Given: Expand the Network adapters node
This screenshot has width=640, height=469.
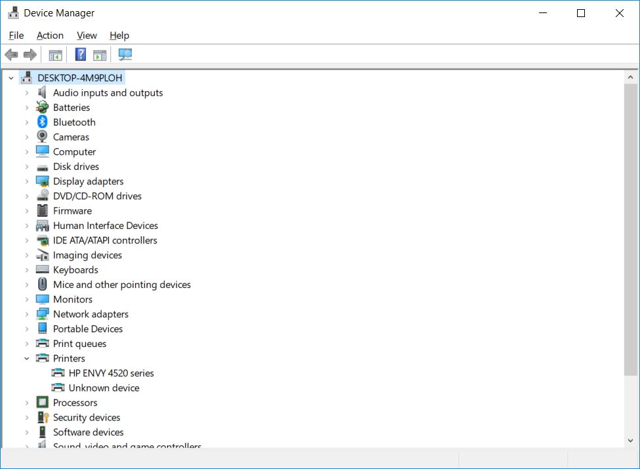Looking at the screenshot, I should (x=27, y=314).
